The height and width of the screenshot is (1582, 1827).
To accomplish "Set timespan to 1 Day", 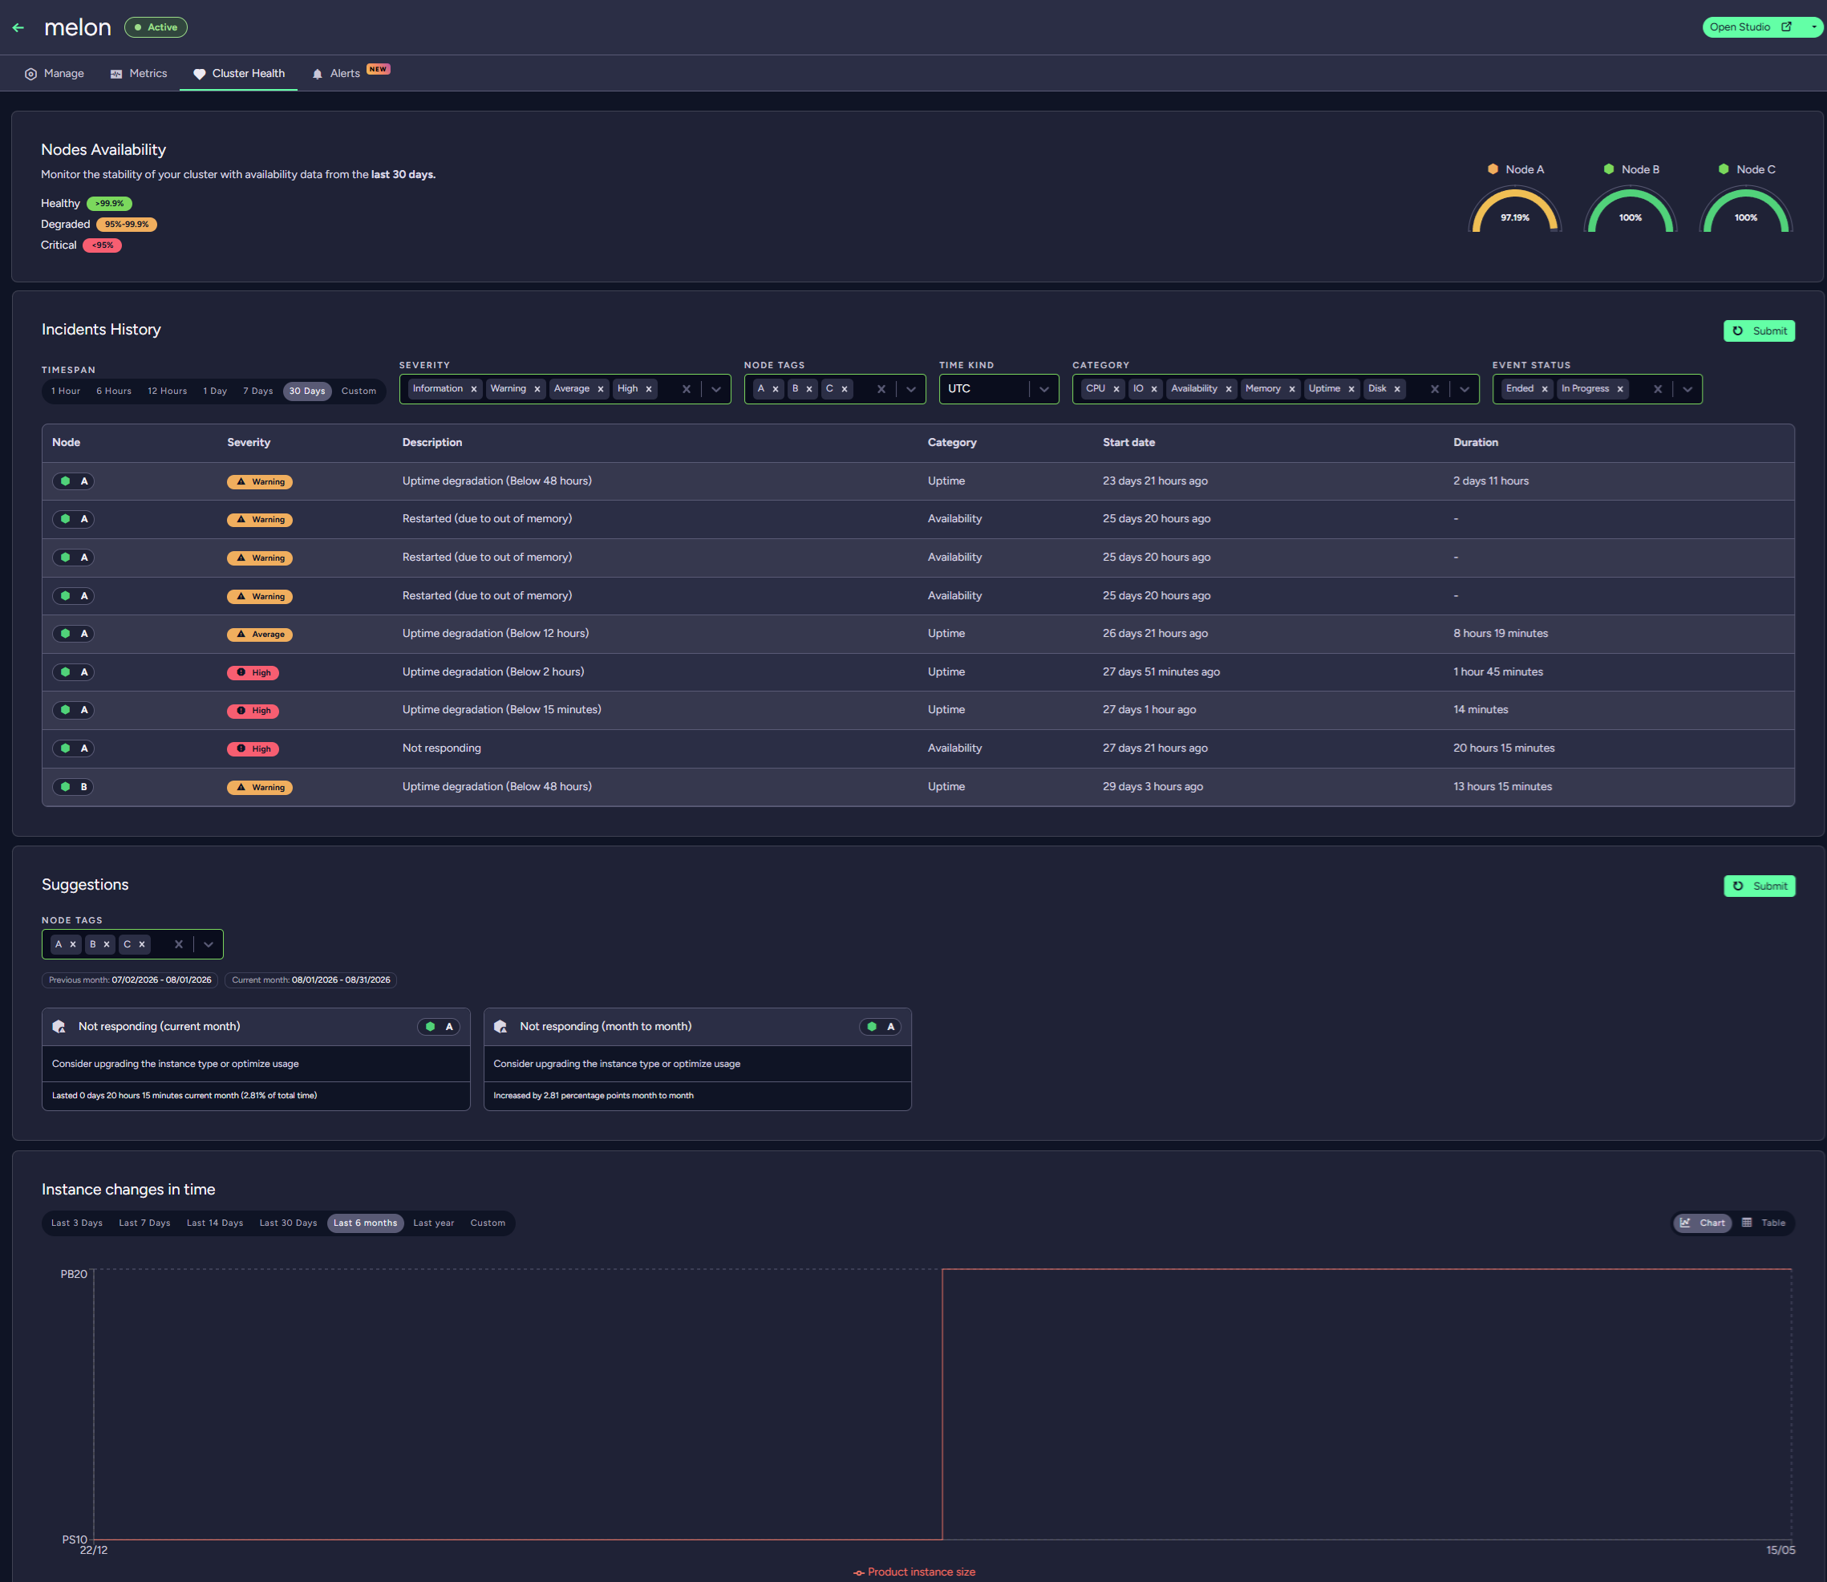I will [x=216, y=391].
